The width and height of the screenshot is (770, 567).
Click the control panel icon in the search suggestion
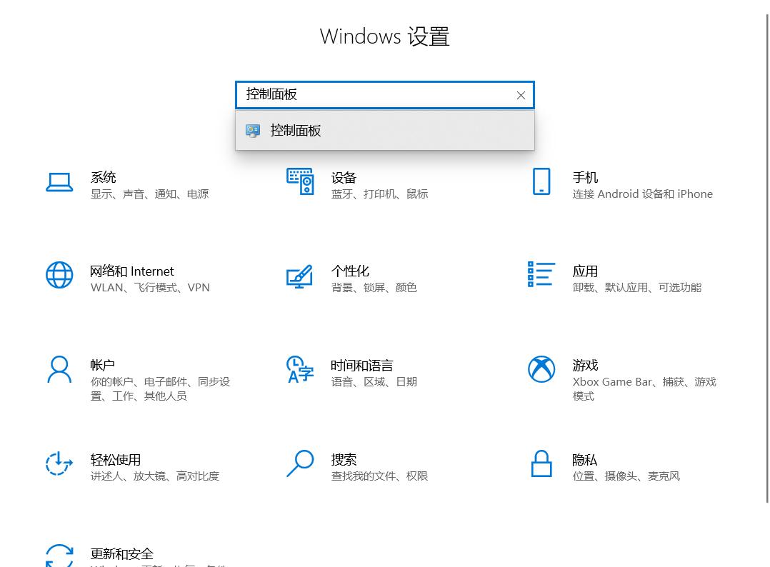tap(253, 131)
